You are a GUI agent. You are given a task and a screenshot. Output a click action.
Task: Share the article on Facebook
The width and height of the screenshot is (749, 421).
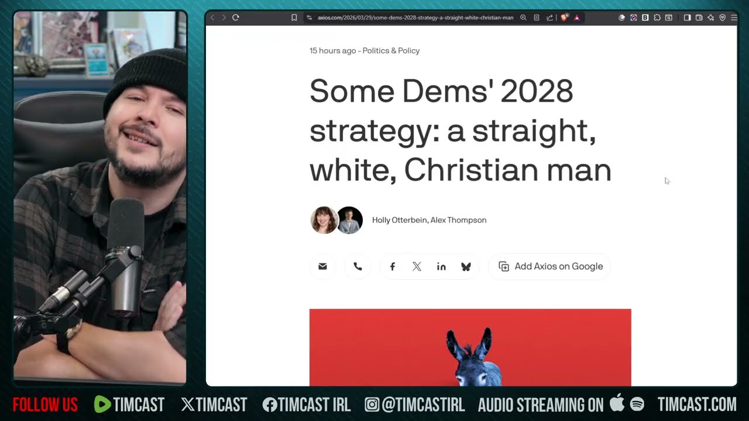(x=393, y=267)
